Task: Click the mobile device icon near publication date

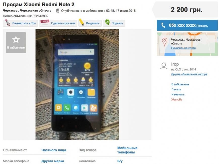Action: (x=58, y=11)
